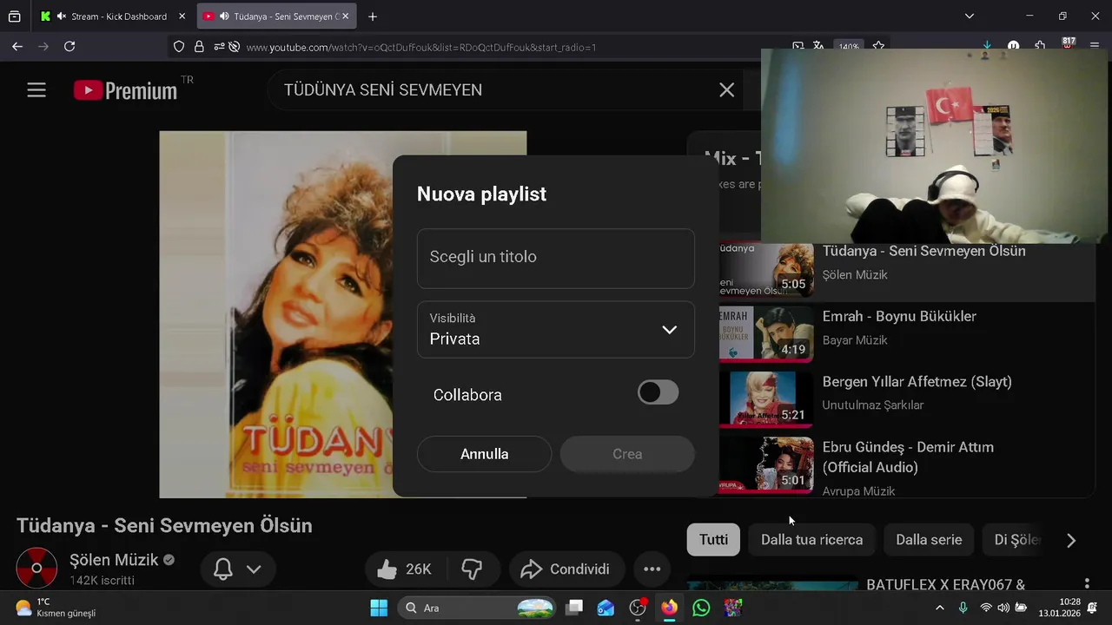Type playlist title in Scegli un titolo field
Screen dimensions: 1112x625
click(556, 258)
